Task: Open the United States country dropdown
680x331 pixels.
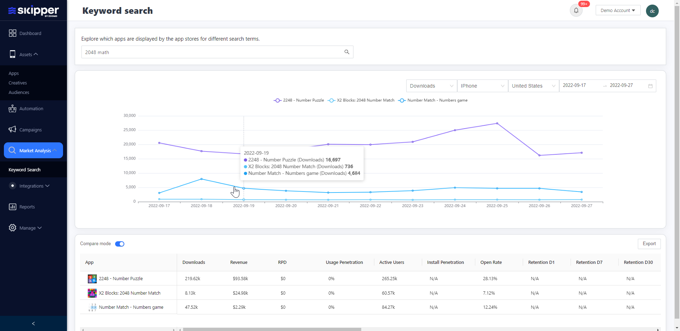Action: [x=533, y=86]
